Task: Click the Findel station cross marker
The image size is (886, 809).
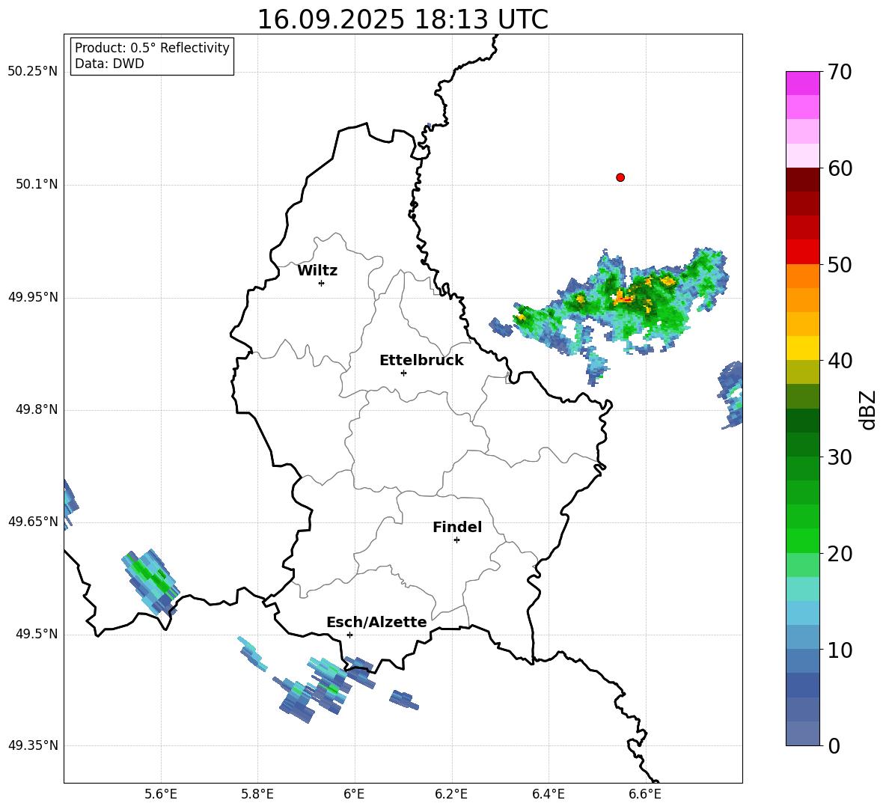Action: (x=456, y=540)
